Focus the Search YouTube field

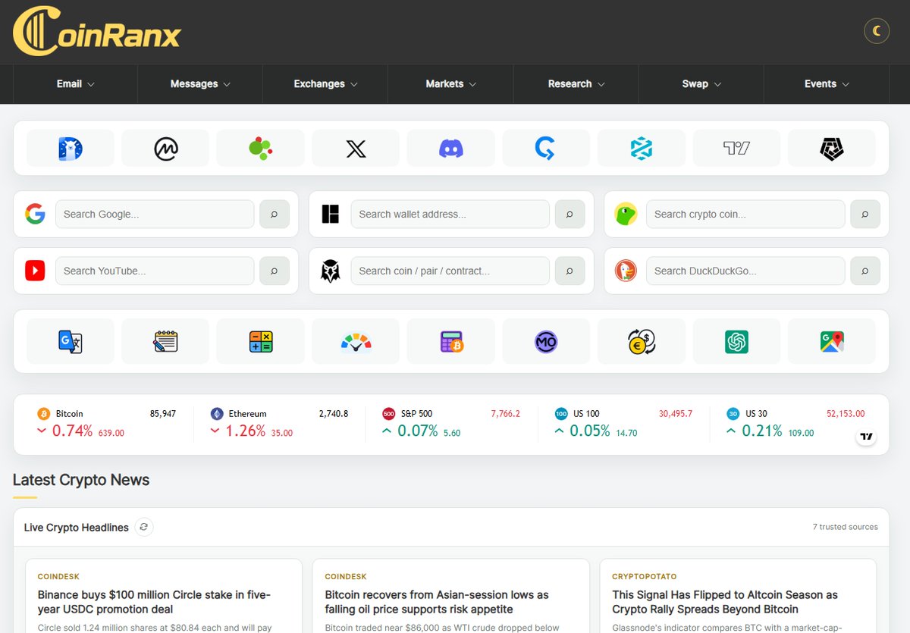[155, 271]
